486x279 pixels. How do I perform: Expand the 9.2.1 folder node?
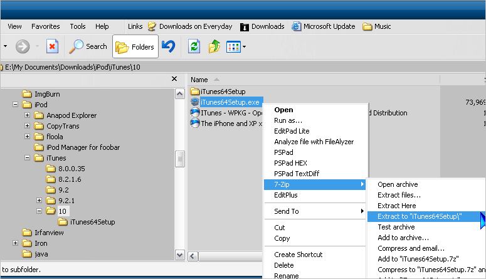[x=39, y=201]
